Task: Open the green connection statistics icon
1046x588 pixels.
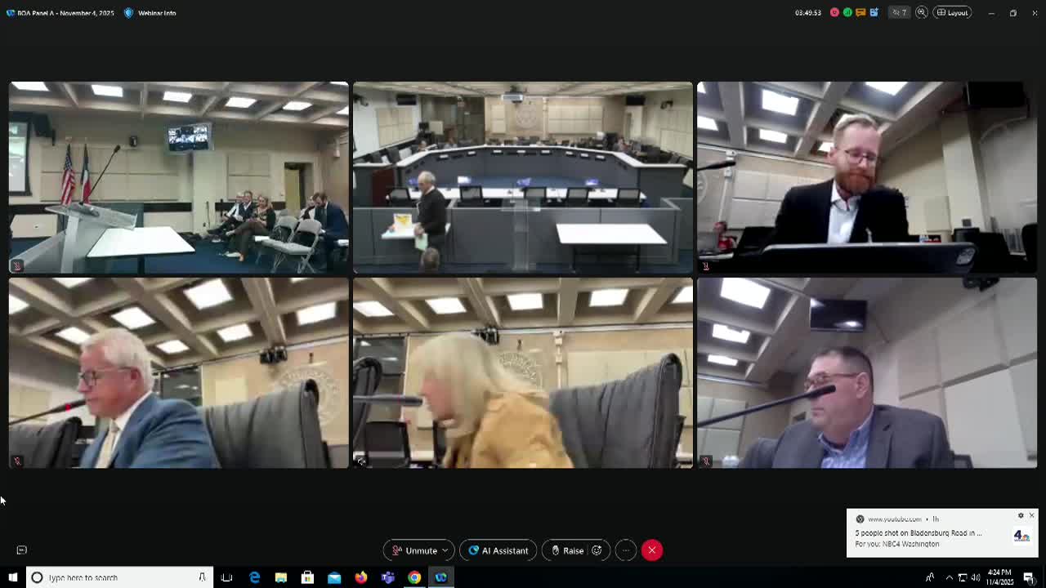Action: pos(847,13)
